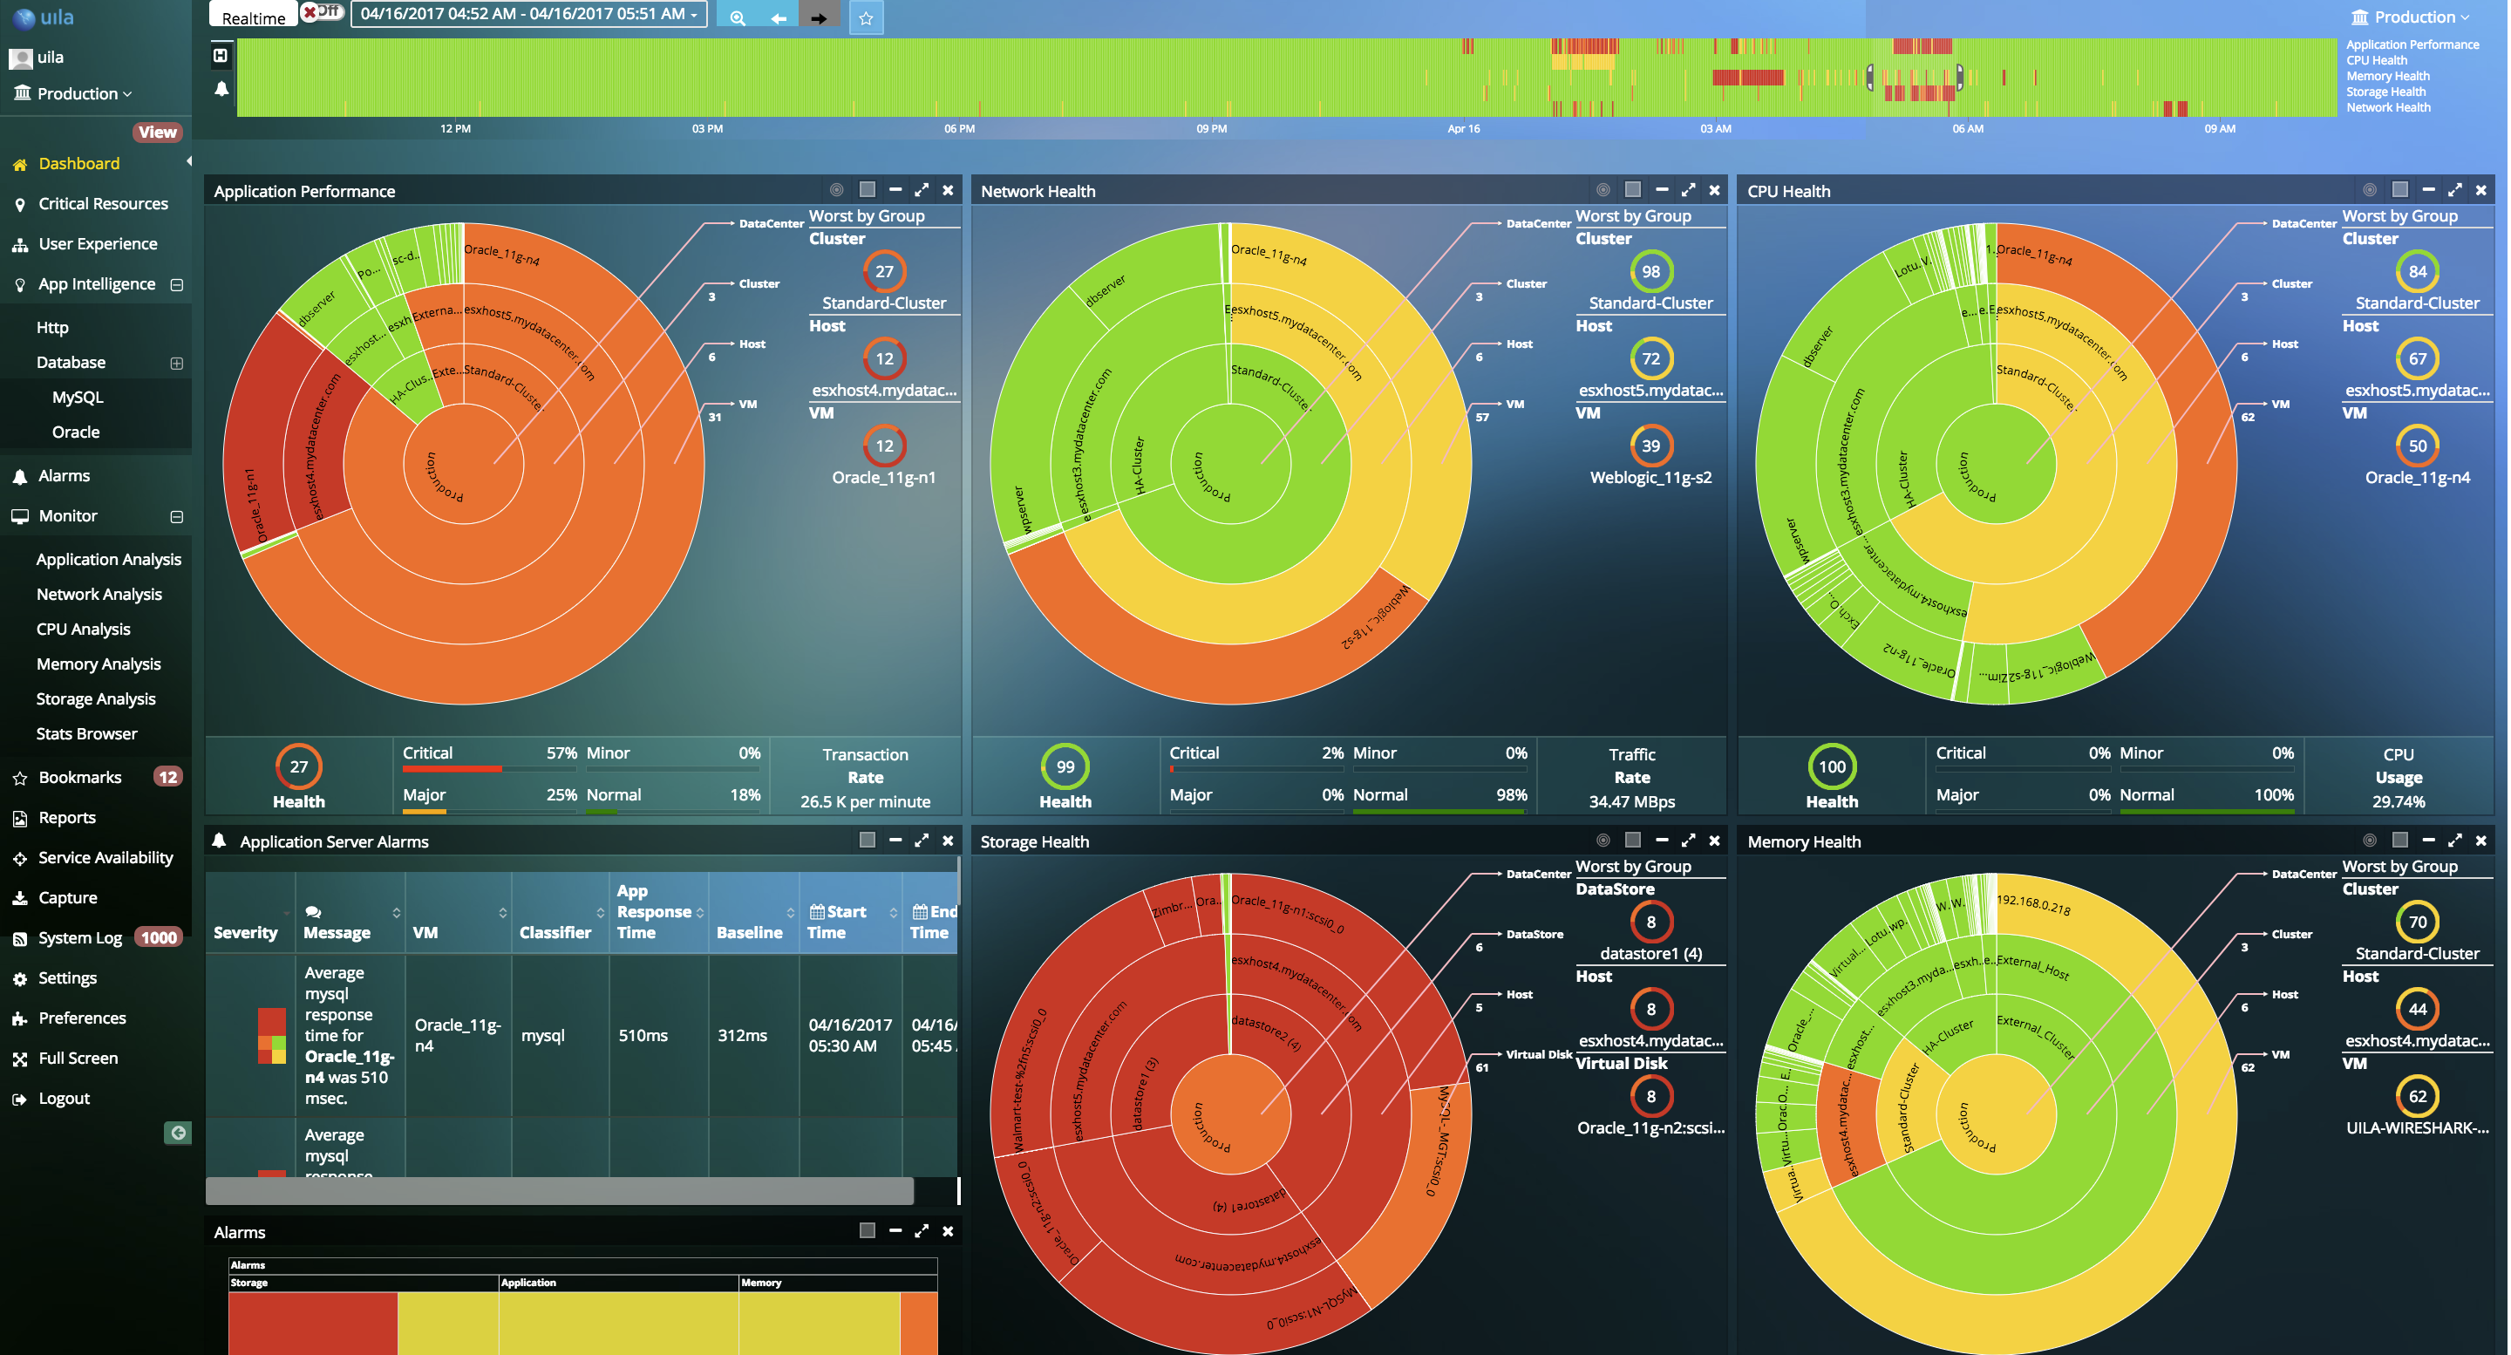Navigate to CPU Analysis under Monitor
The image size is (2511, 1355).
(x=84, y=629)
